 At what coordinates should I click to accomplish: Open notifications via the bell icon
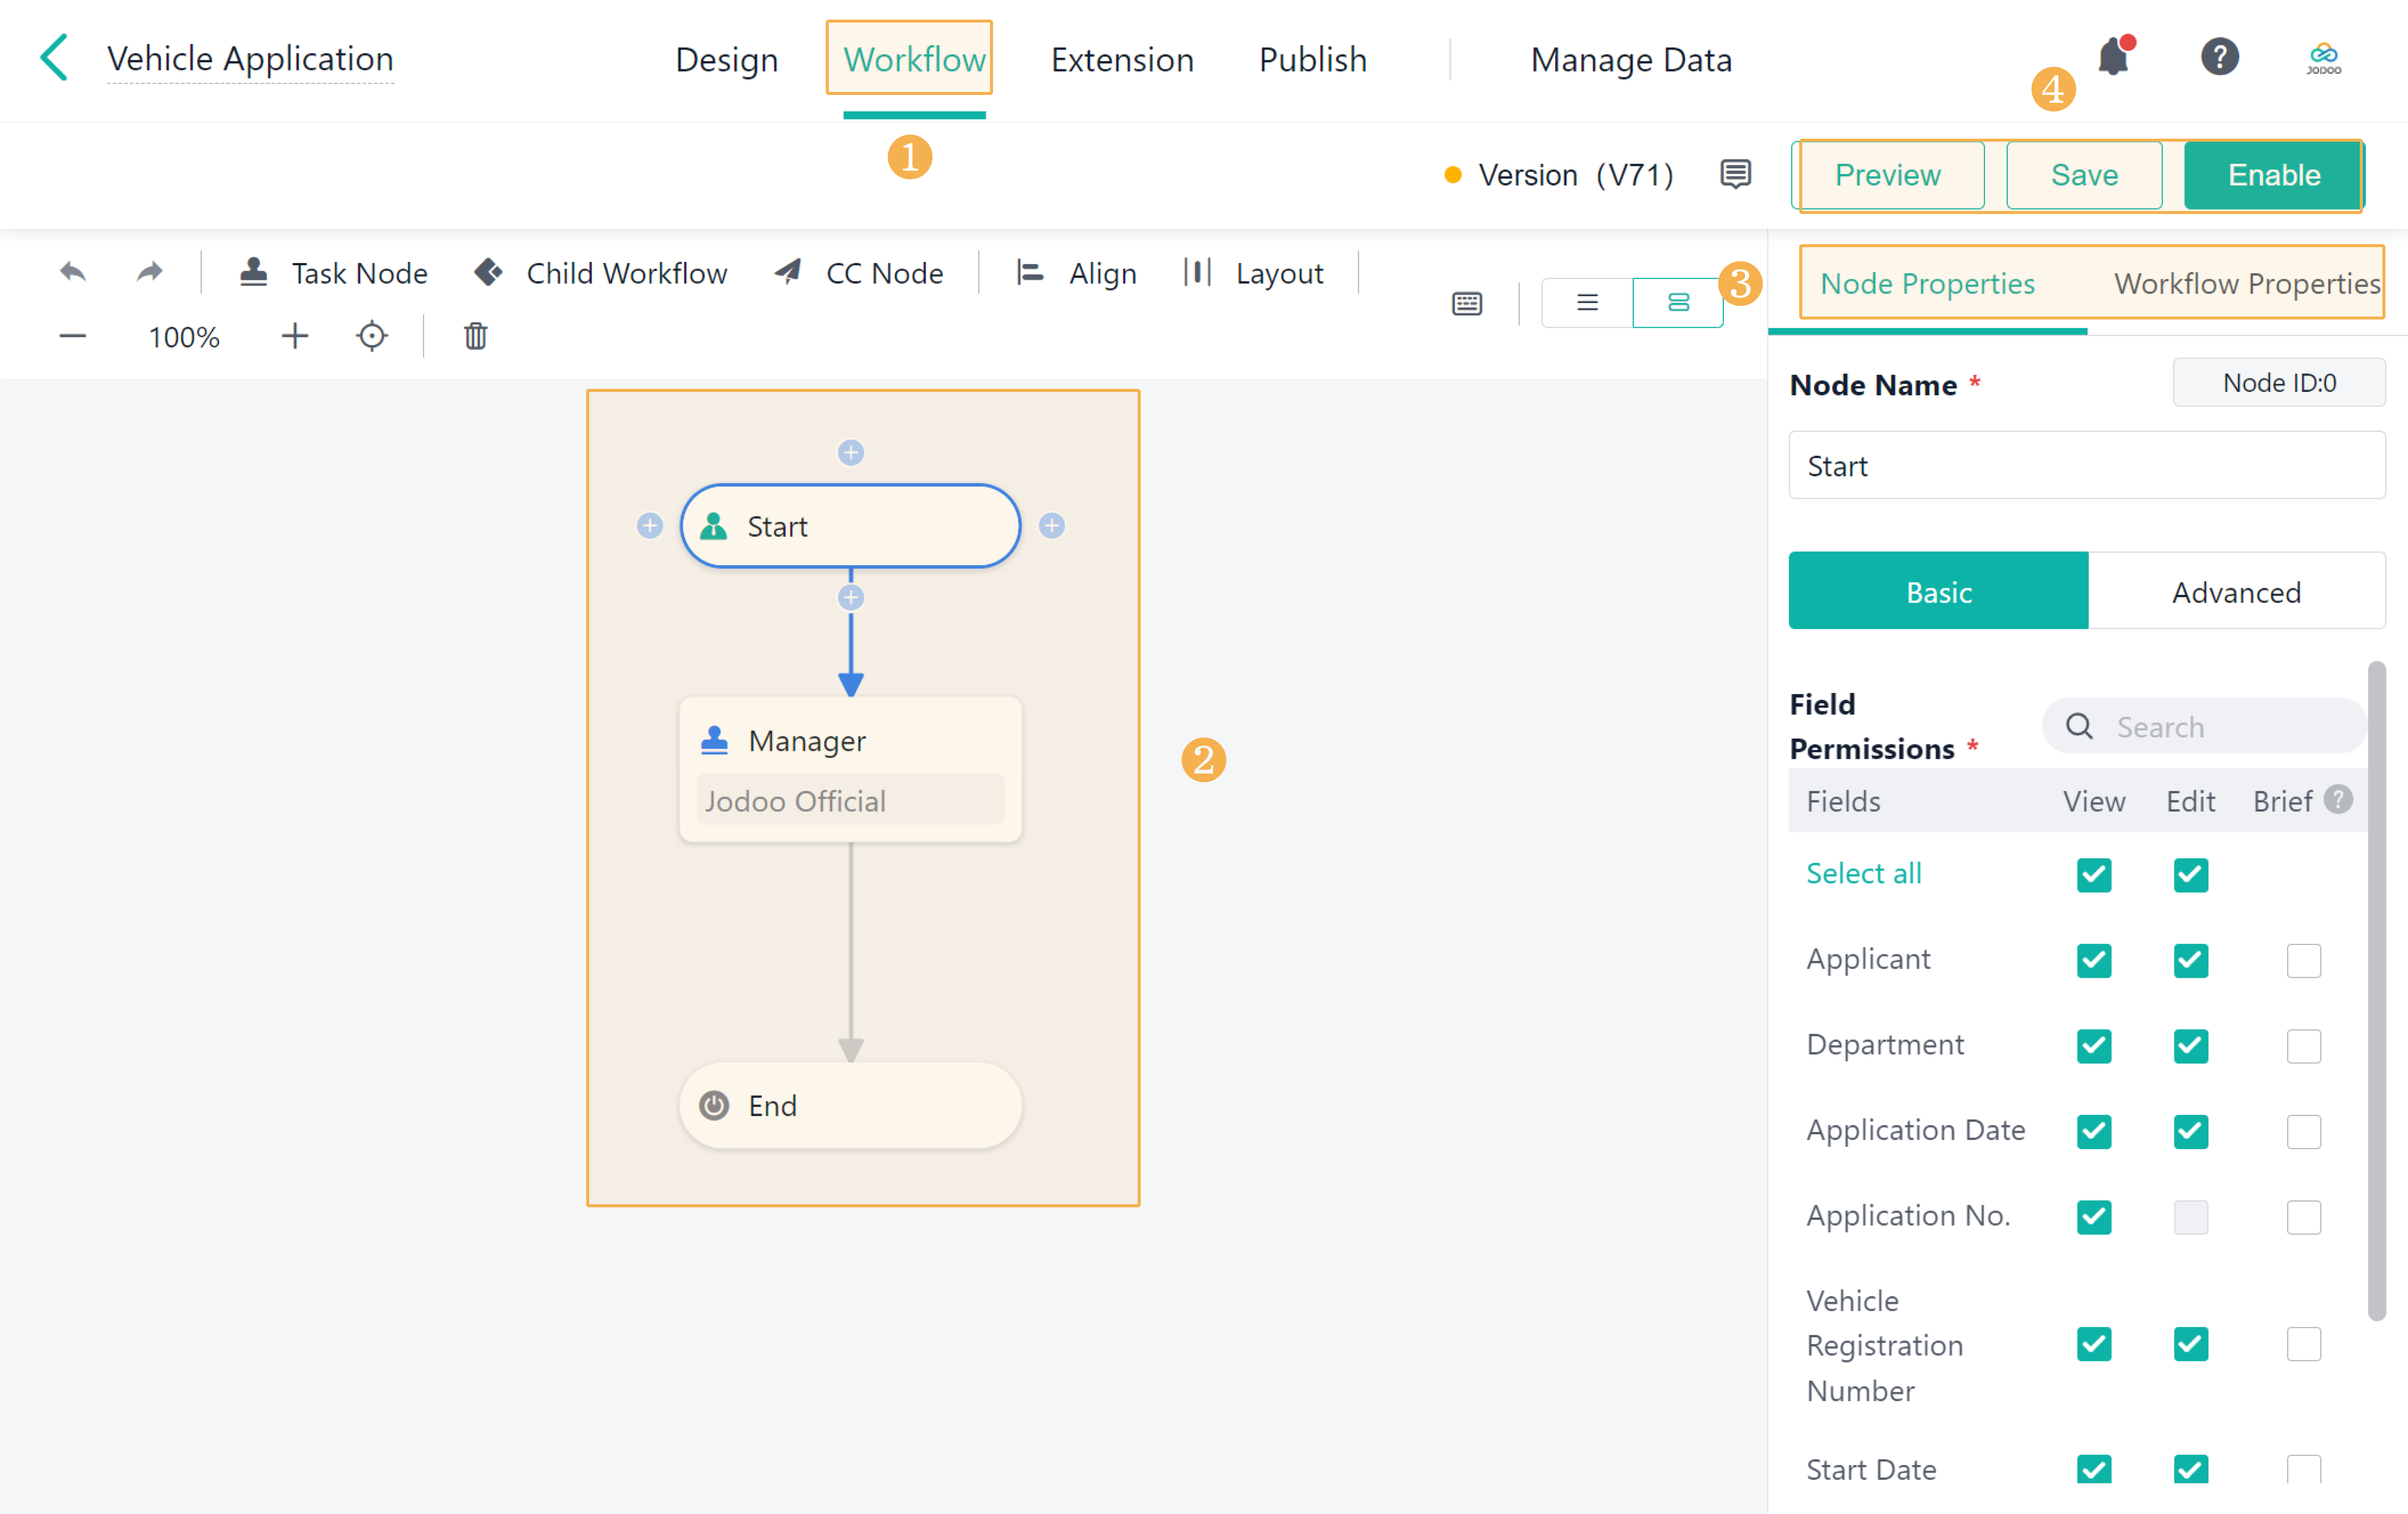tap(2113, 57)
